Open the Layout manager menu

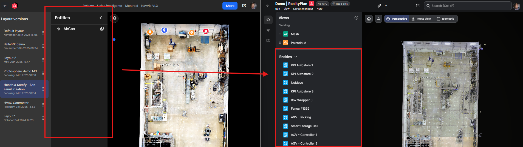(303, 9)
